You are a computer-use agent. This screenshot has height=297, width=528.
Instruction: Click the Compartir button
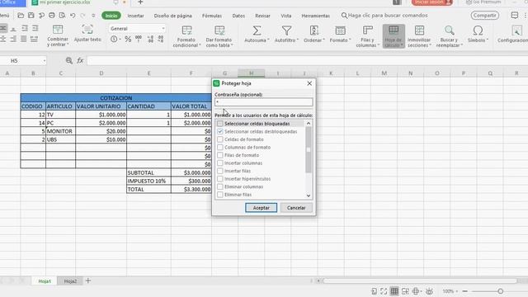pyautogui.click(x=485, y=16)
